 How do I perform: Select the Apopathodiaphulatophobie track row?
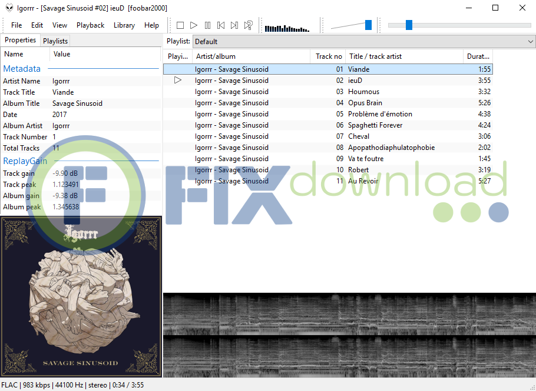click(391, 148)
